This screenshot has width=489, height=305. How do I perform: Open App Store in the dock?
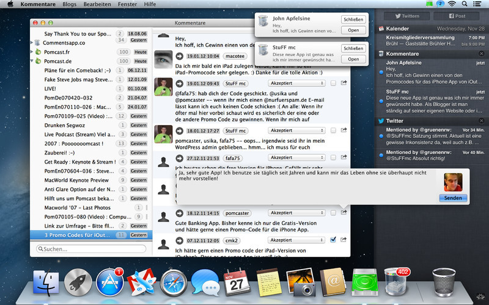coord(109,284)
